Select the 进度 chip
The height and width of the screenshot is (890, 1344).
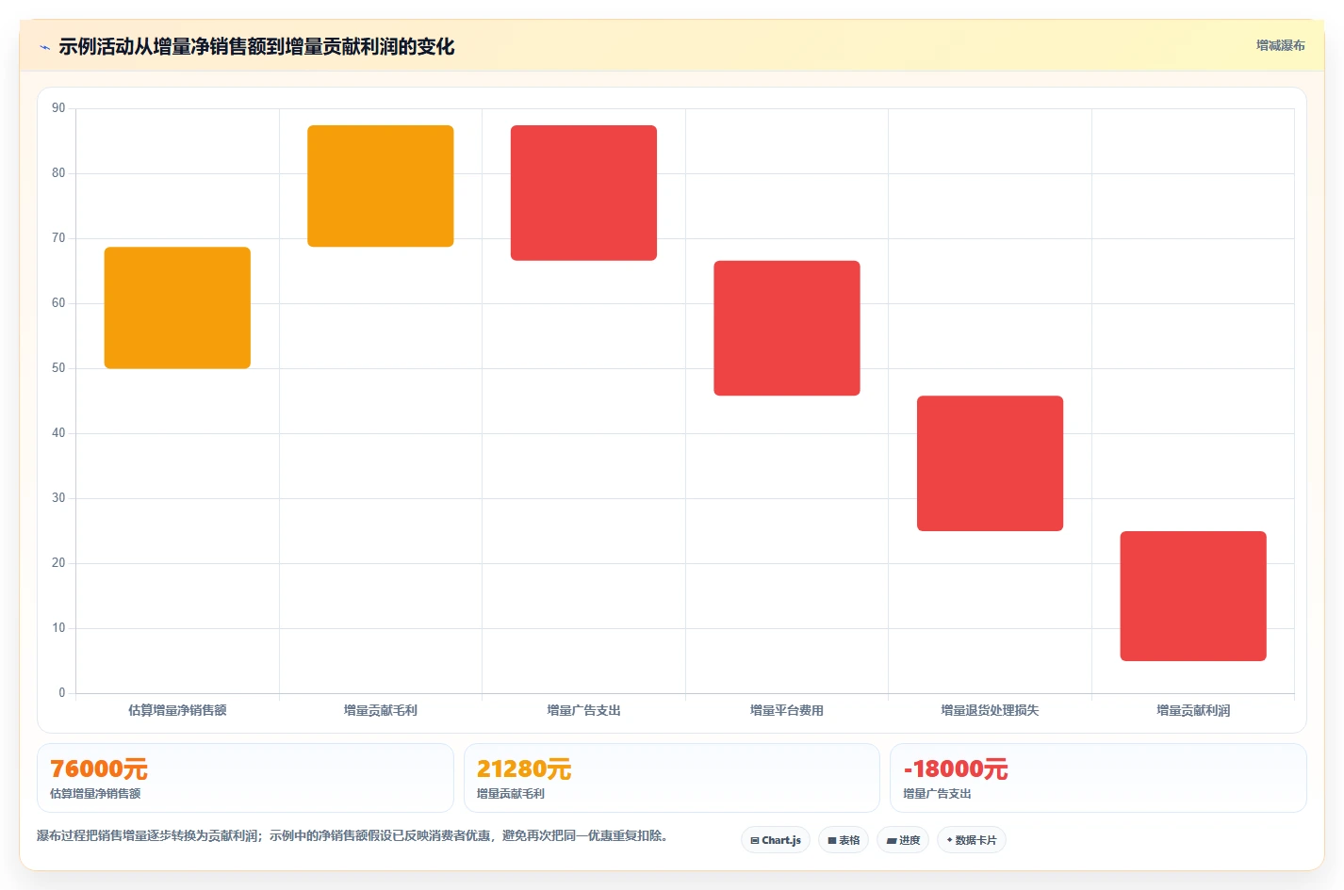point(903,840)
